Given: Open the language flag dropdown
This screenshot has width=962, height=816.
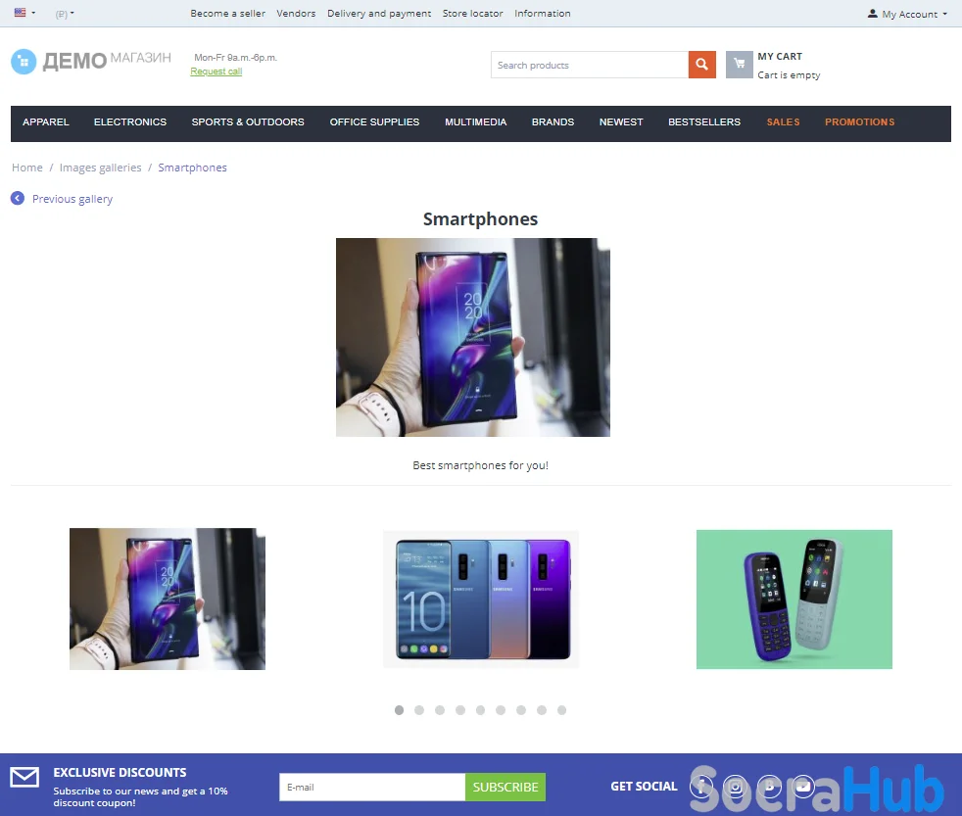Looking at the screenshot, I should point(24,13).
